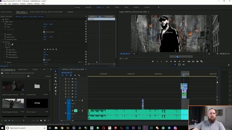The height and width of the screenshot is (130, 232).
Task: Click the Program Monitor zoom scroll bar
Action: (x=124, y=58)
